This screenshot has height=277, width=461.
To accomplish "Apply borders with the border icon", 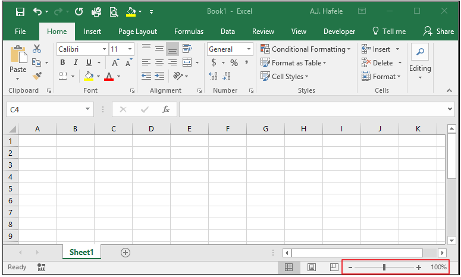I will [62, 76].
